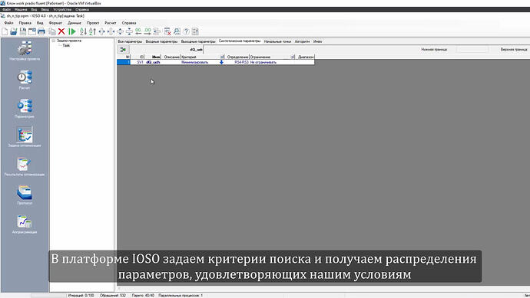Click the table with red X icon

[x=167, y=31]
